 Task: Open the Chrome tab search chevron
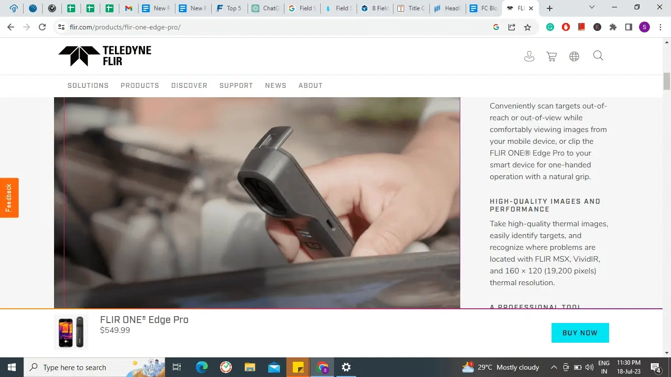pyautogui.click(x=592, y=8)
